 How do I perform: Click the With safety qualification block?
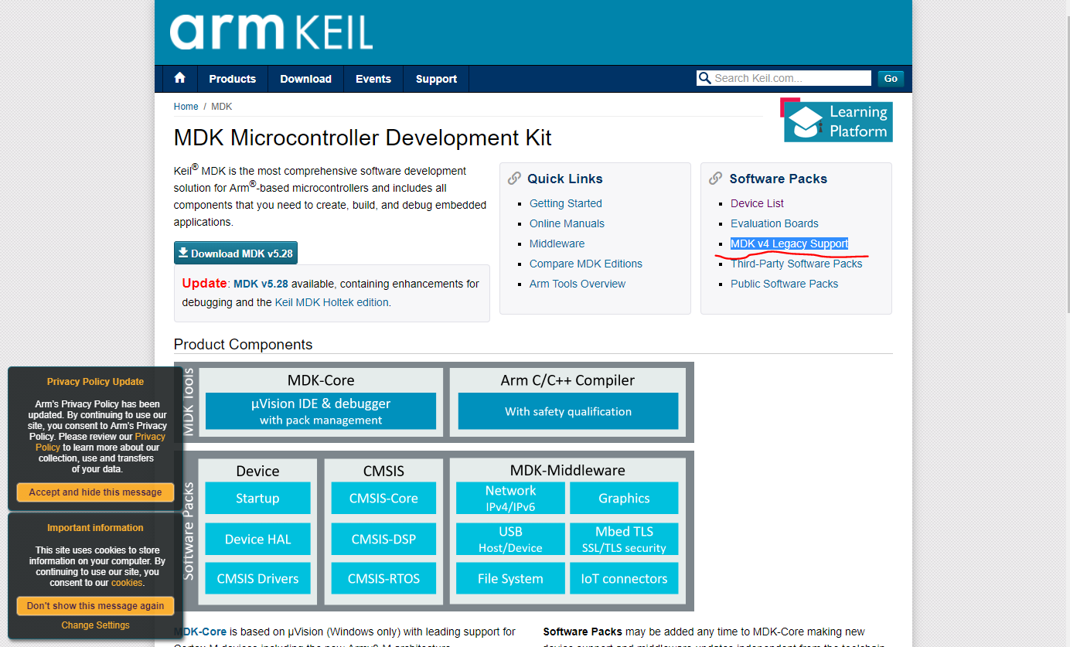[x=568, y=411]
